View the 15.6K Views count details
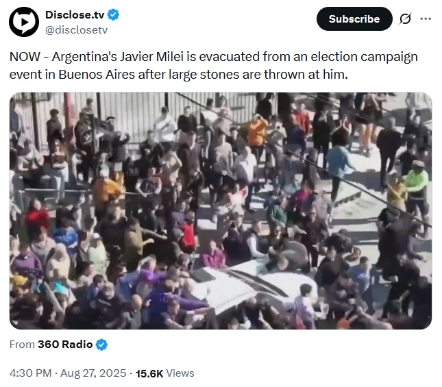This screenshot has width=442, height=387. pyautogui.click(x=165, y=373)
